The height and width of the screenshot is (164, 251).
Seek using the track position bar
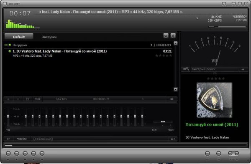tap(125, 146)
